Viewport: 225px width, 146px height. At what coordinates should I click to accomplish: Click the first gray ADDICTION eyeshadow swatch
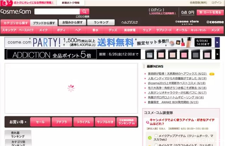click(x=150, y=54)
